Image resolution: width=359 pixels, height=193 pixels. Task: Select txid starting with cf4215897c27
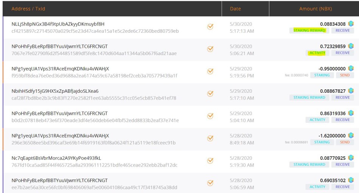(95, 31)
